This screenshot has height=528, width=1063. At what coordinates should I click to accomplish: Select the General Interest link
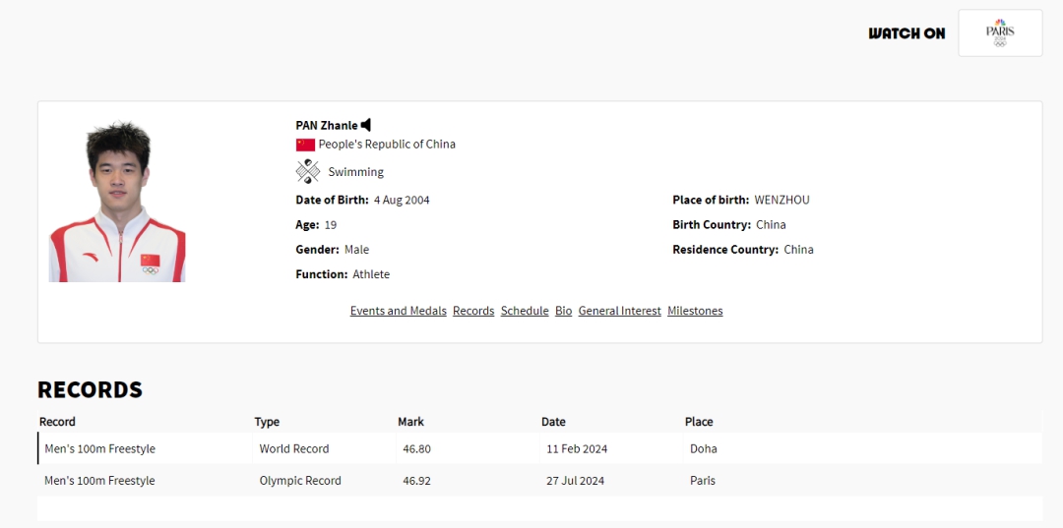[x=619, y=311]
